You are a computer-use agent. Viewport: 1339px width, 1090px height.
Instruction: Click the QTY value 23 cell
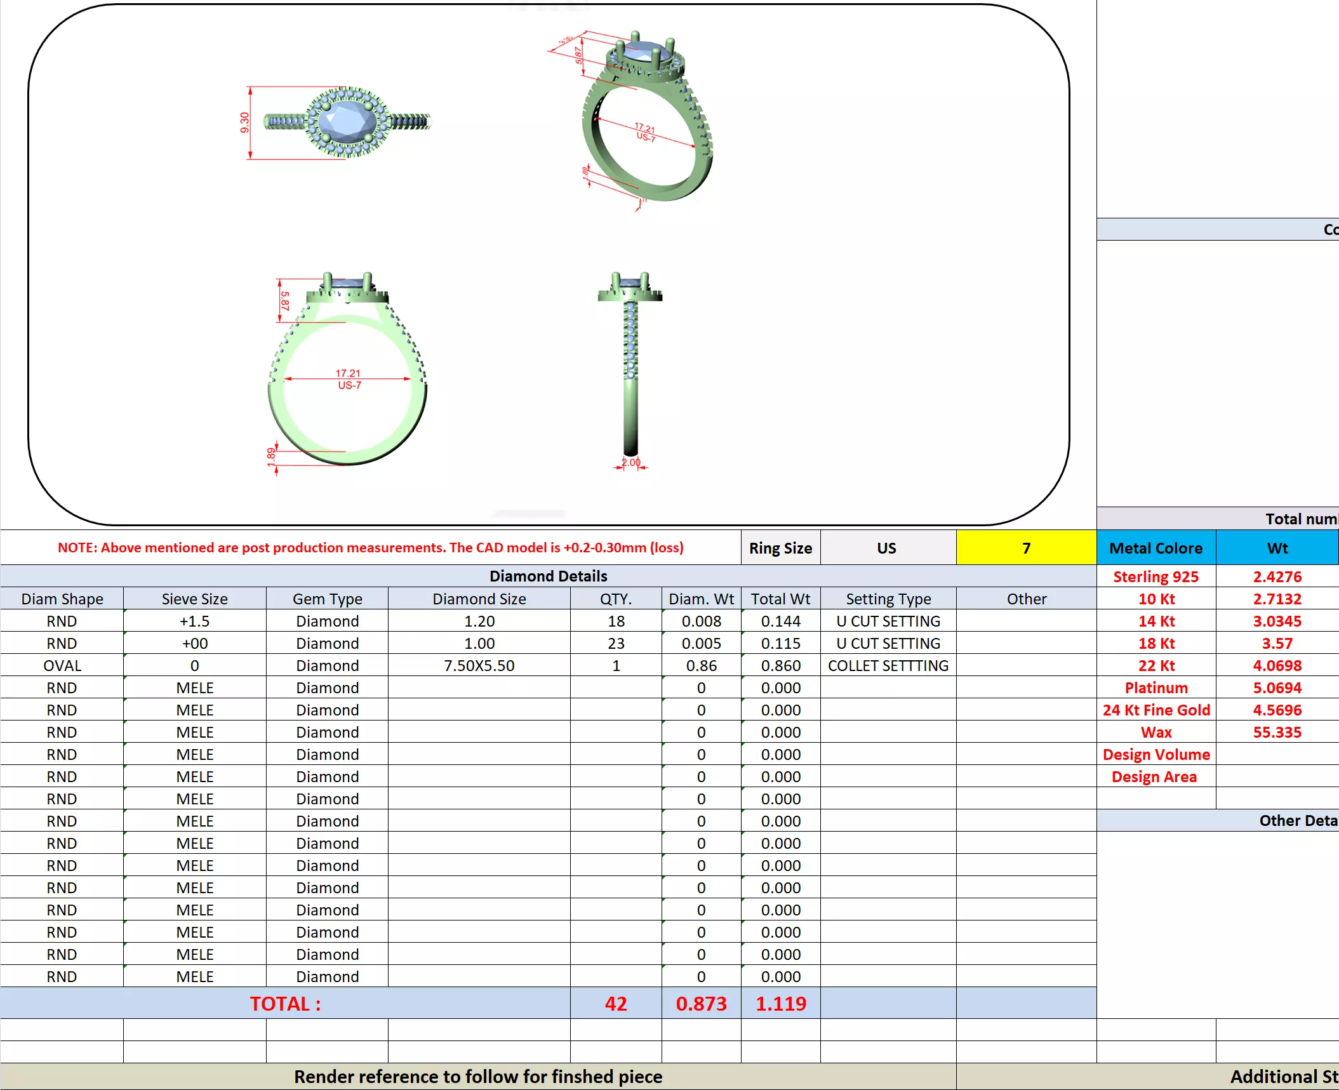tap(615, 643)
